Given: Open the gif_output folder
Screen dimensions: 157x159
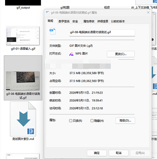Looking at the screenshot, I should click(23, 3).
